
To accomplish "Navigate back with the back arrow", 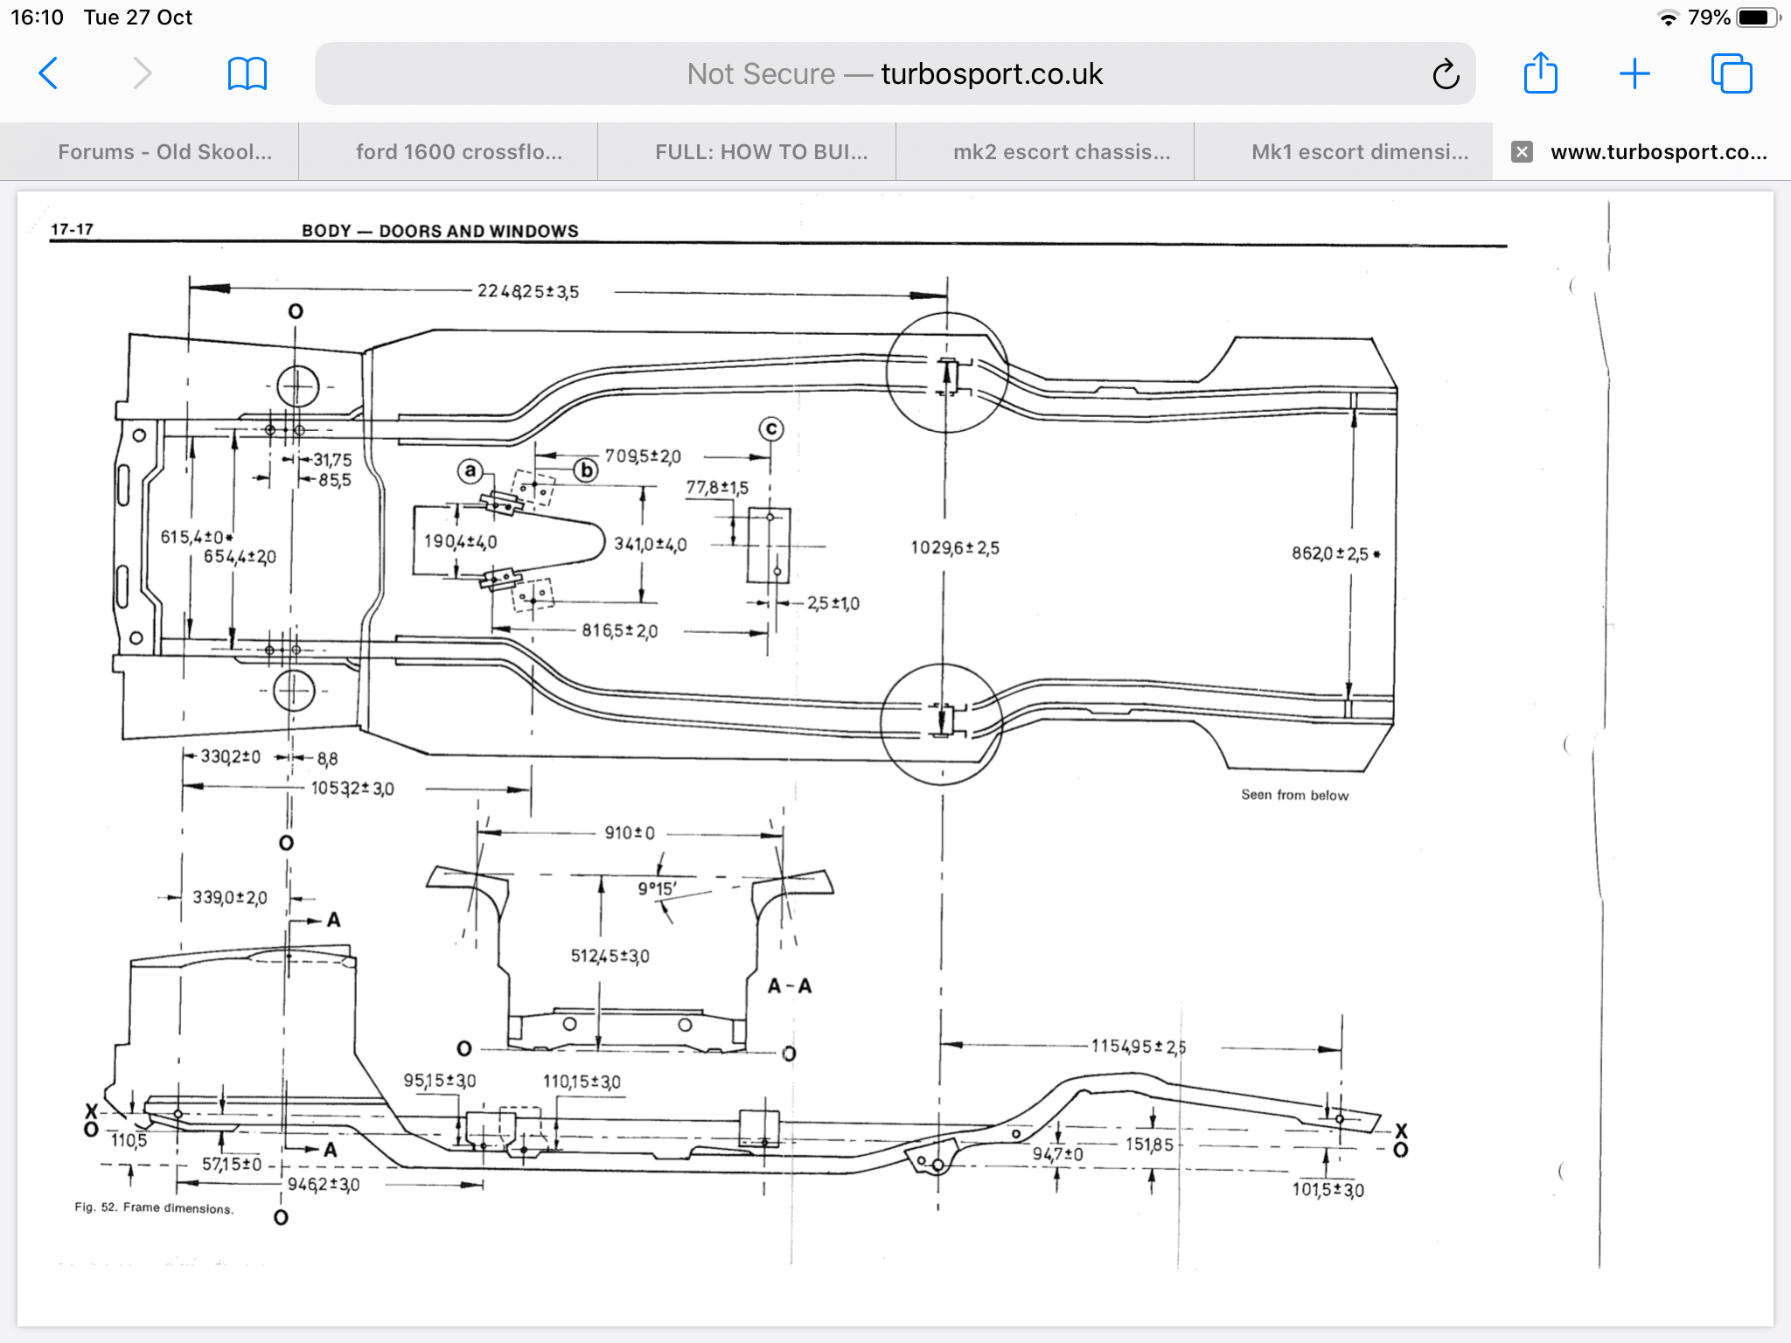I will click(49, 74).
